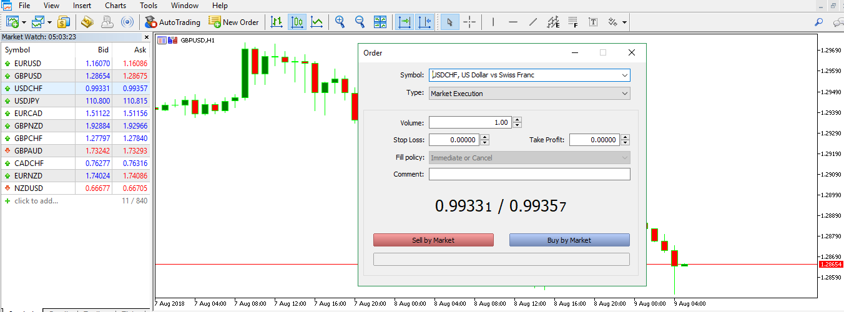Click into the Comment input field
Screen dimensions: 844x312
tap(529, 174)
